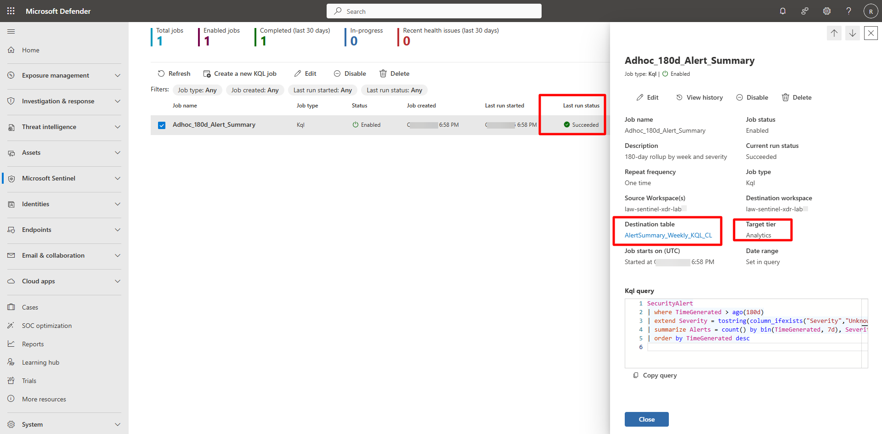Click the blue Close button
This screenshot has width=882, height=434.
point(647,419)
